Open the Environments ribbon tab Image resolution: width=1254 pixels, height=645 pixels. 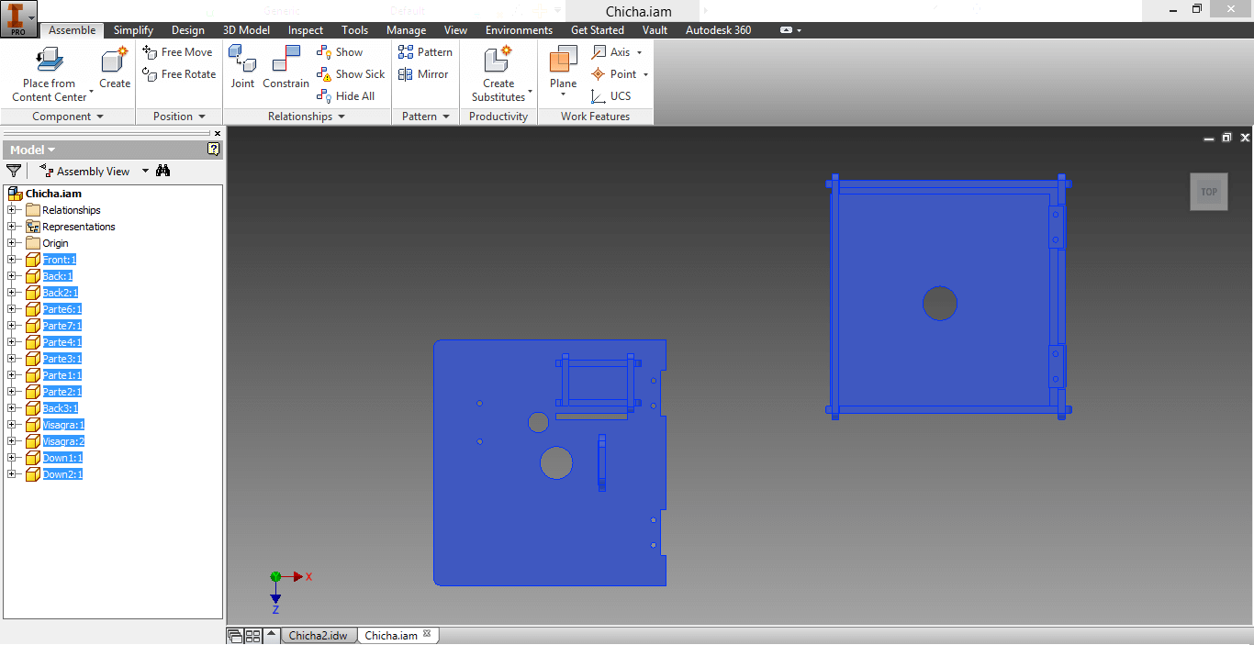520,30
